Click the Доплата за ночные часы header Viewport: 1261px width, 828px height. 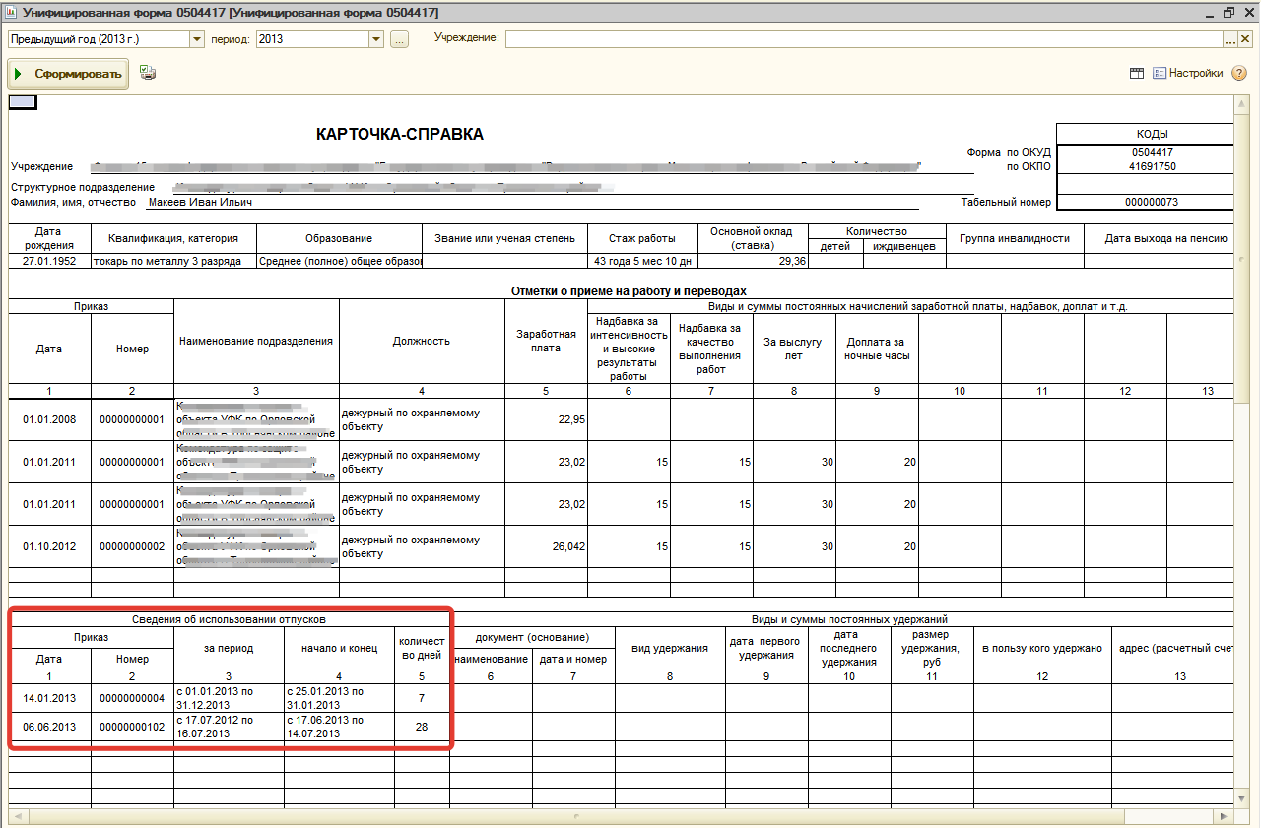click(877, 349)
